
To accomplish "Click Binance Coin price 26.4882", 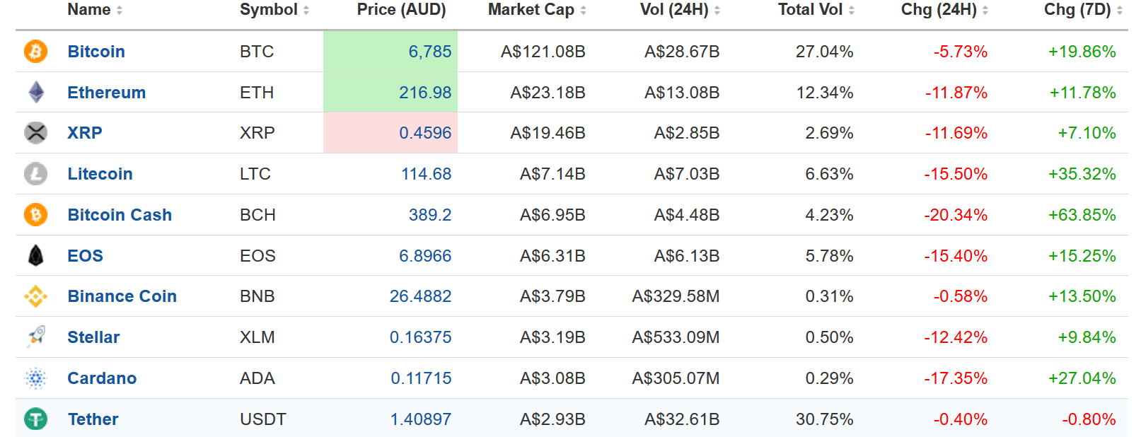I will 420,296.
